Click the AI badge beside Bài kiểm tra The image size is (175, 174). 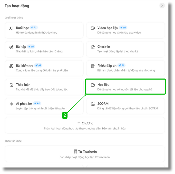click(38, 65)
